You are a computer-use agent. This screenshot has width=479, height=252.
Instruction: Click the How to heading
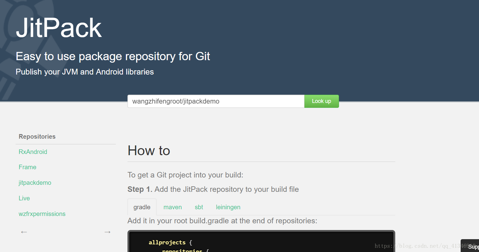click(149, 151)
